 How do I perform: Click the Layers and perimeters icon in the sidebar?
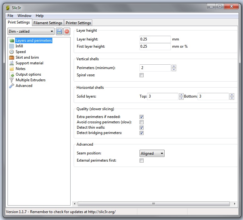click(x=12, y=41)
